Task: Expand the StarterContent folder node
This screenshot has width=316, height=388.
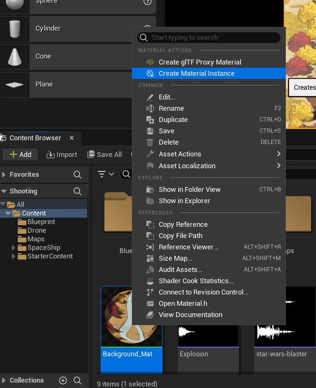Action: pos(13,256)
